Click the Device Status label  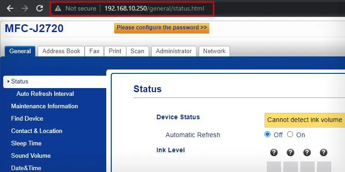tap(178, 117)
